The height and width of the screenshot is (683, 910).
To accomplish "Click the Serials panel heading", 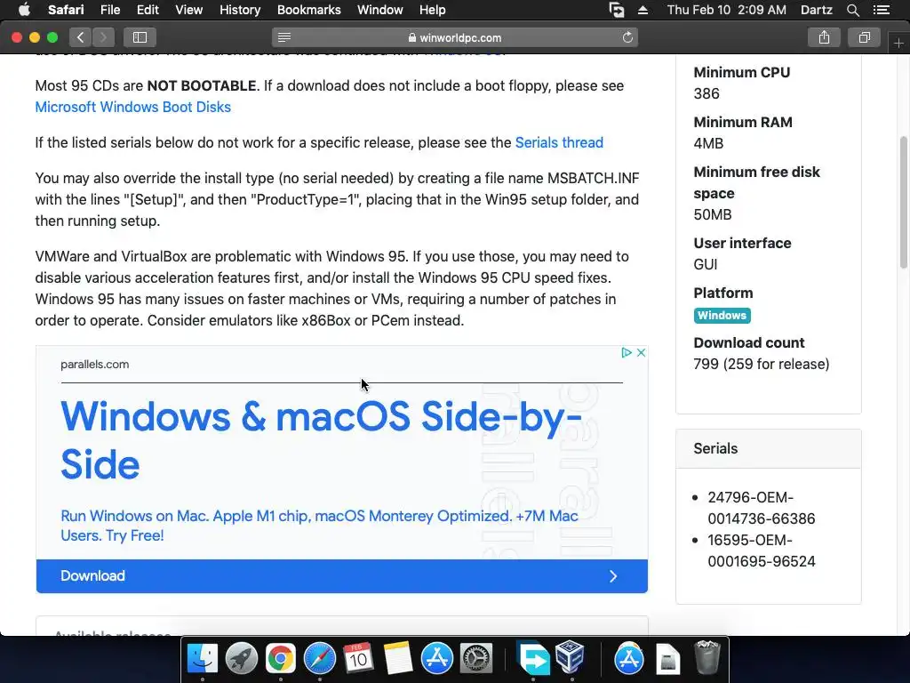I will click(715, 448).
